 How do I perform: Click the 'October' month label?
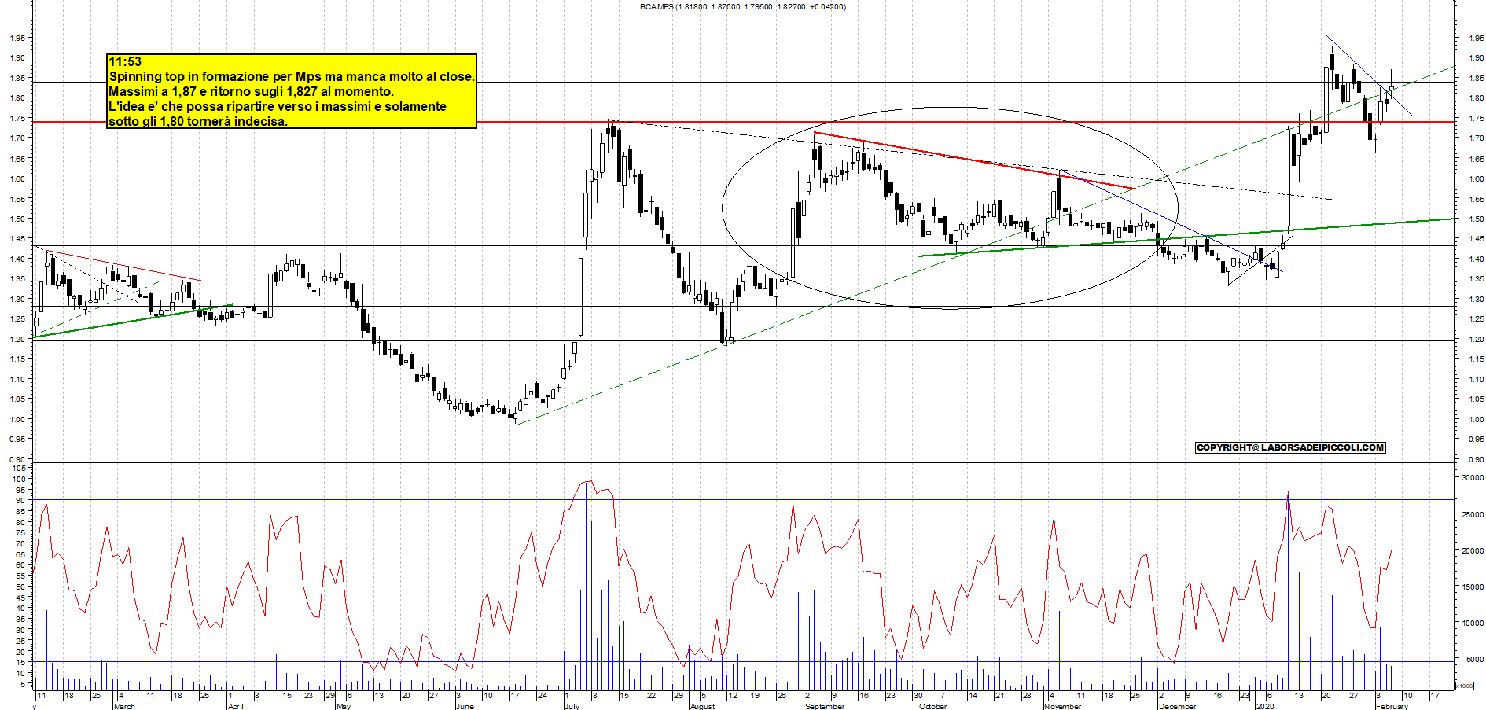click(932, 706)
